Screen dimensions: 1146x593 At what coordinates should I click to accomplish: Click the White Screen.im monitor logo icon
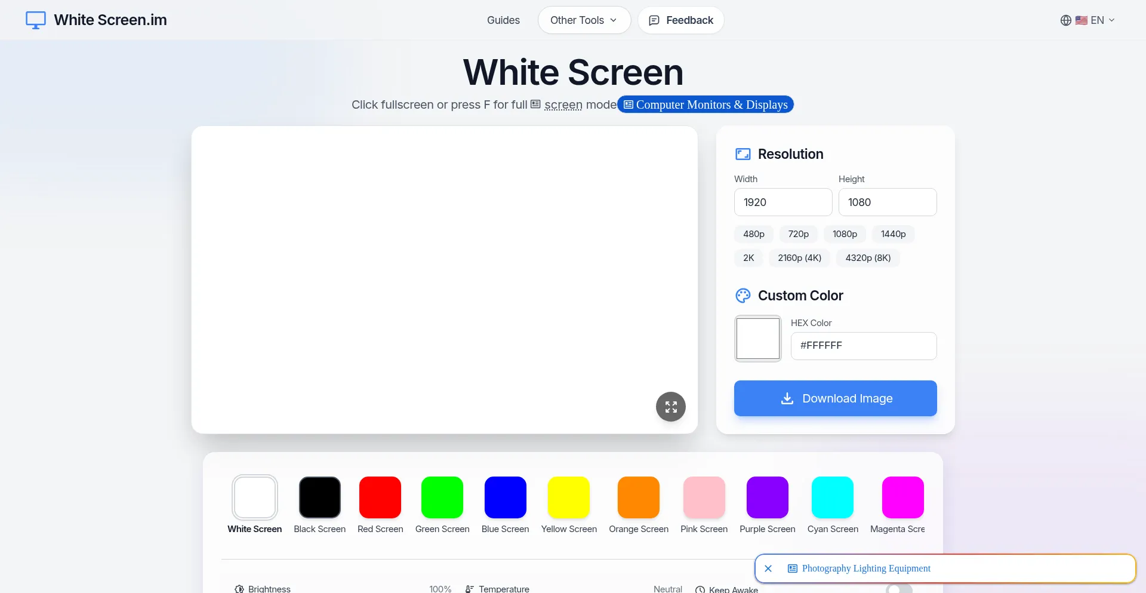tap(36, 20)
